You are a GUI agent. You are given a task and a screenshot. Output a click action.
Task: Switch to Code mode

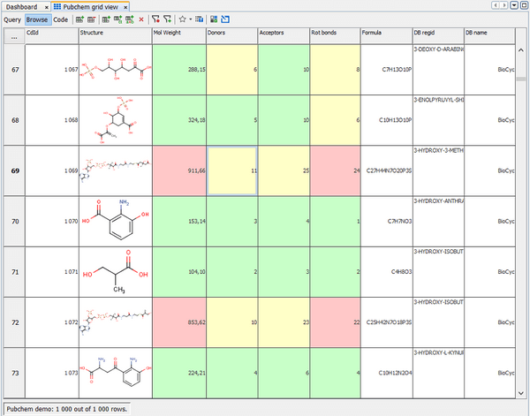(60, 19)
